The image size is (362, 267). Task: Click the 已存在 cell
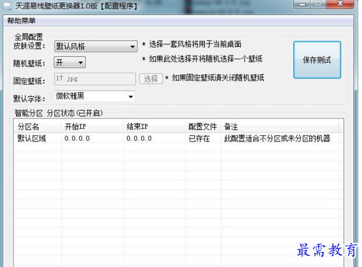click(x=200, y=138)
